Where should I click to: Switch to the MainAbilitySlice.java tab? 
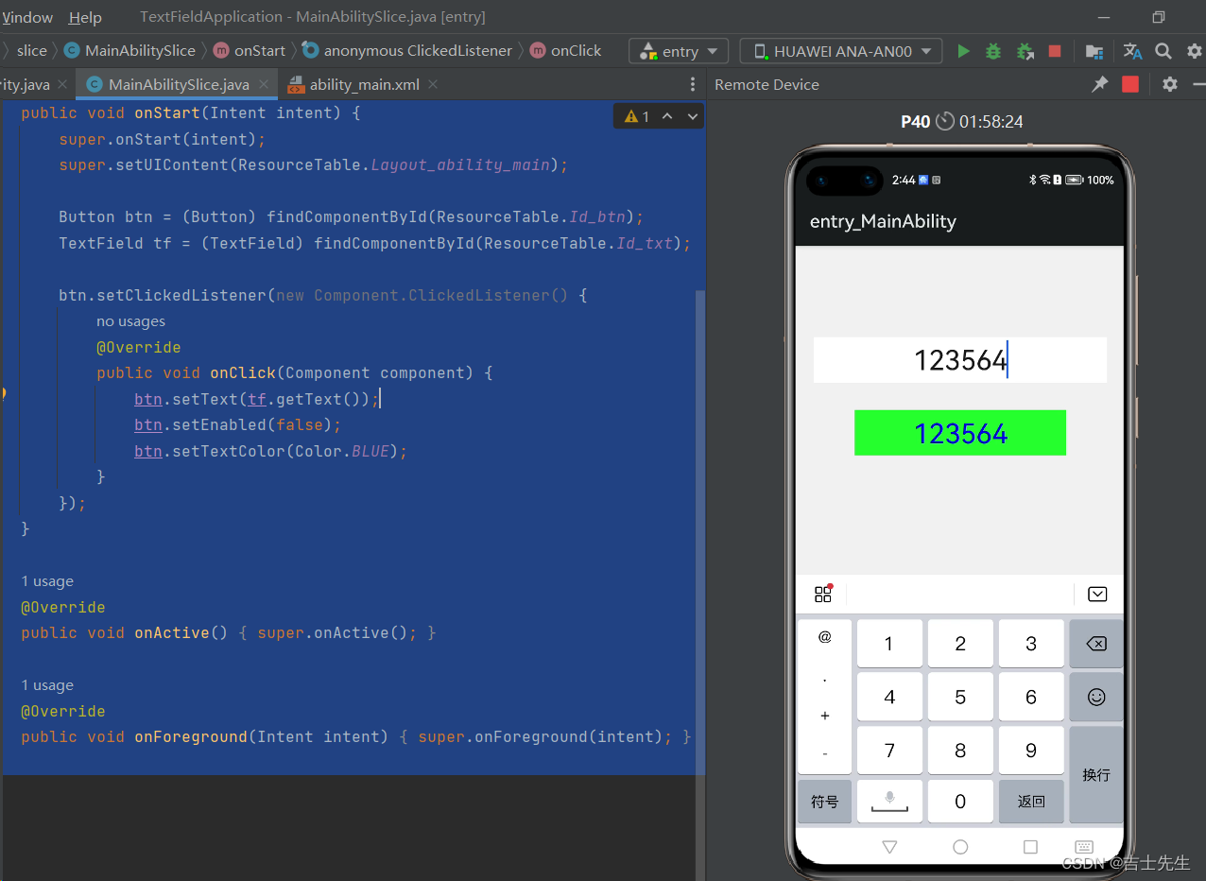(x=179, y=84)
